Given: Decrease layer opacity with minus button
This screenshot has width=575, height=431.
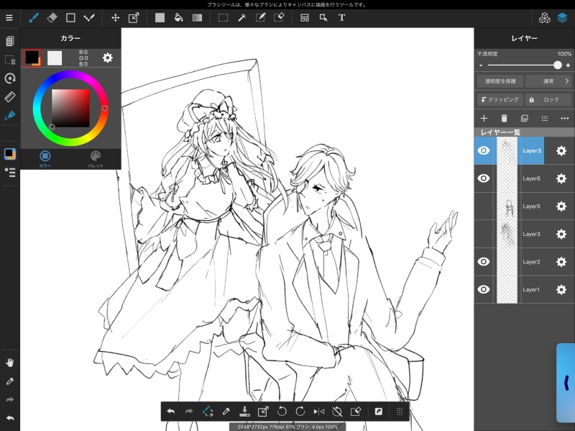Looking at the screenshot, I should pos(481,65).
